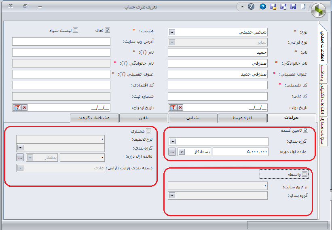
Task: Expand گروه بندی dropdown under واسطه
Action: (x=172, y=195)
